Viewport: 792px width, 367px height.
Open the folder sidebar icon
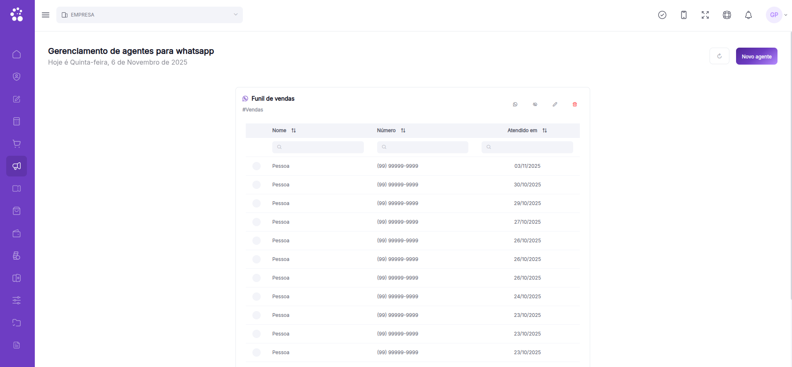tap(17, 323)
